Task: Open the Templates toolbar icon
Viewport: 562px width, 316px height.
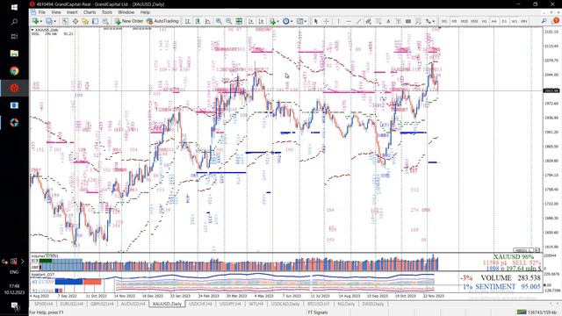Action: pyautogui.click(x=299, y=21)
